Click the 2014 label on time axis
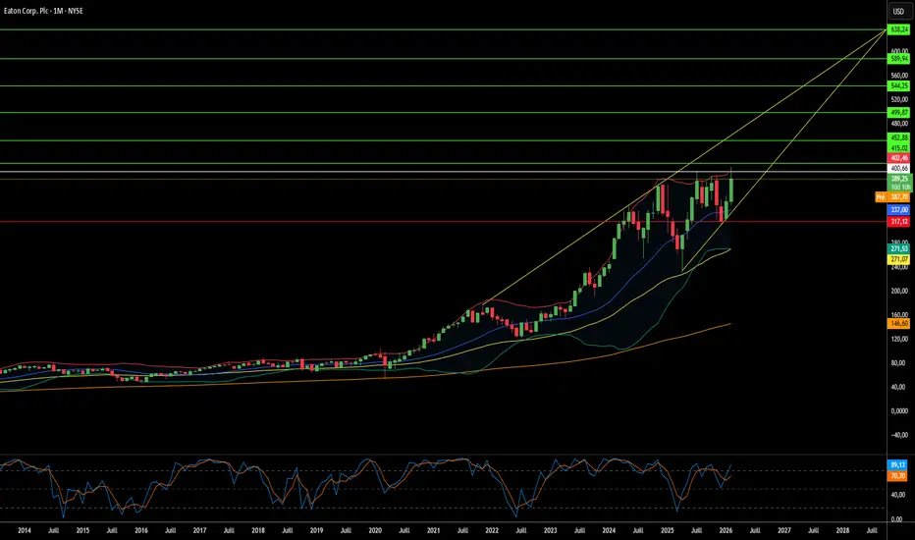Viewport: 915px width, 540px height. click(24, 530)
